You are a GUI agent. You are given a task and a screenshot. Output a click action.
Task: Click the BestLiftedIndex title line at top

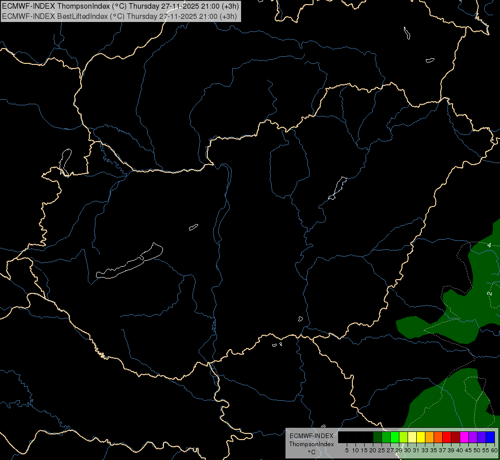(x=120, y=16)
